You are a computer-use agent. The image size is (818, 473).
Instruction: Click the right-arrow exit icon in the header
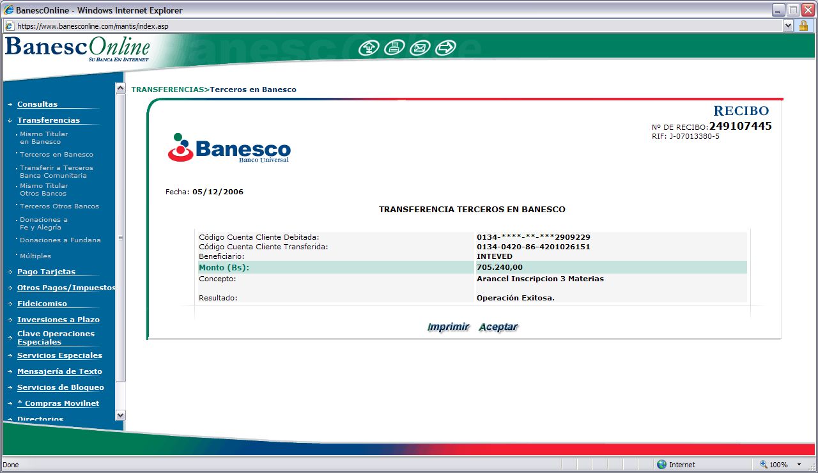445,48
